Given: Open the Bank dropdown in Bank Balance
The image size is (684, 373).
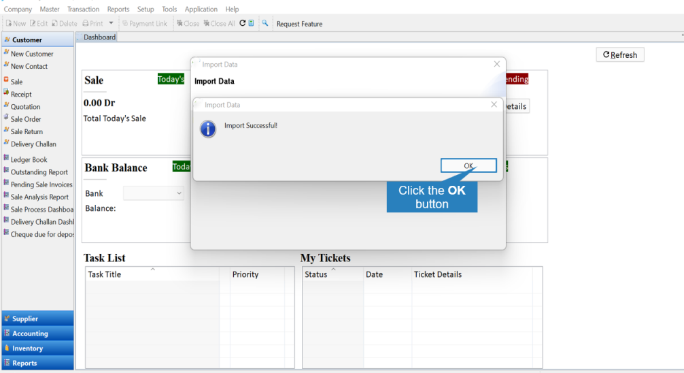Looking at the screenshot, I should tap(154, 193).
